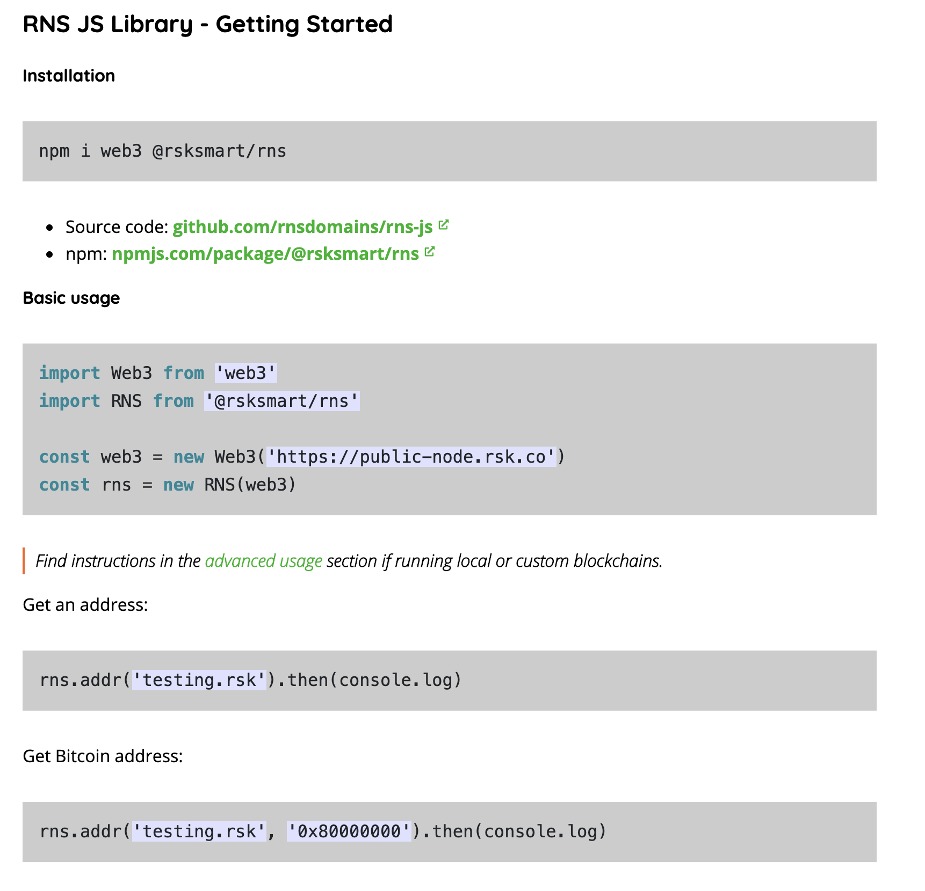The height and width of the screenshot is (891, 925).
Task: Click the 'npm:' list label
Action: point(86,254)
